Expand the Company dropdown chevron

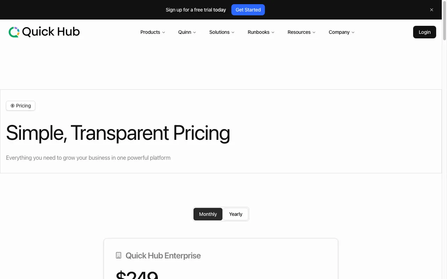[353, 32]
